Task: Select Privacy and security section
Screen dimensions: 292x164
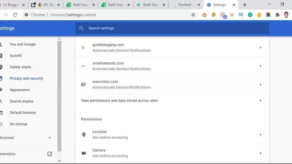Action: coord(26,78)
